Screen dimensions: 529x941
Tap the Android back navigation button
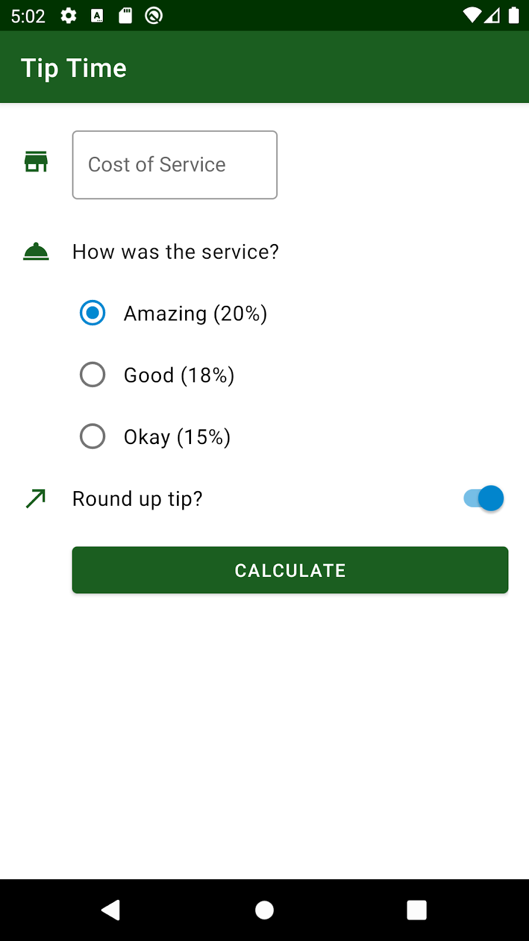[x=111, y=910]
